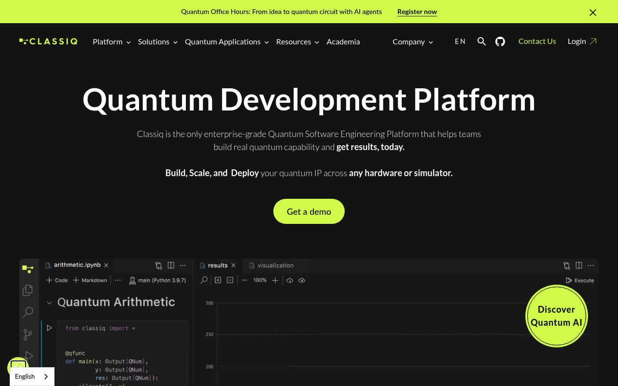This screenshot has height=386, width=618.
Task: Open the Contact Us link
Action: click(537, 41)
